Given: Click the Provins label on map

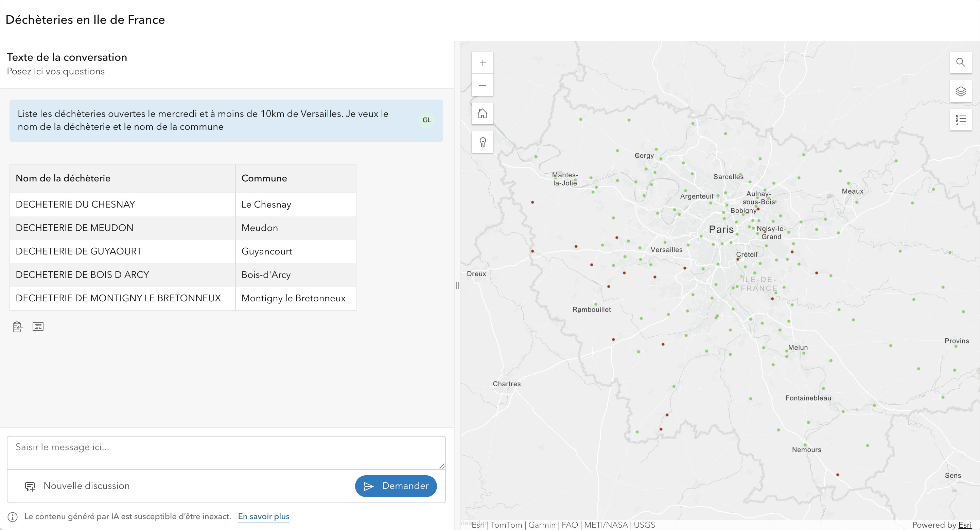Looking at the screenshot, I should [957, 341].
